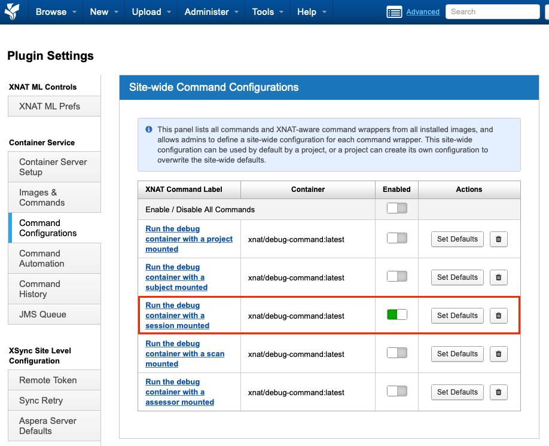Screen dimensions: 549x446
Task: Open the Advanced search link
Action: [422, 12]
